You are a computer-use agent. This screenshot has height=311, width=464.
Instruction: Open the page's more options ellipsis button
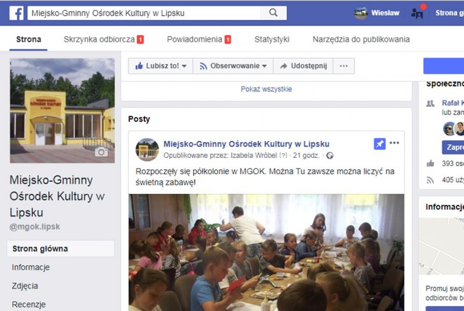point(343,66)
